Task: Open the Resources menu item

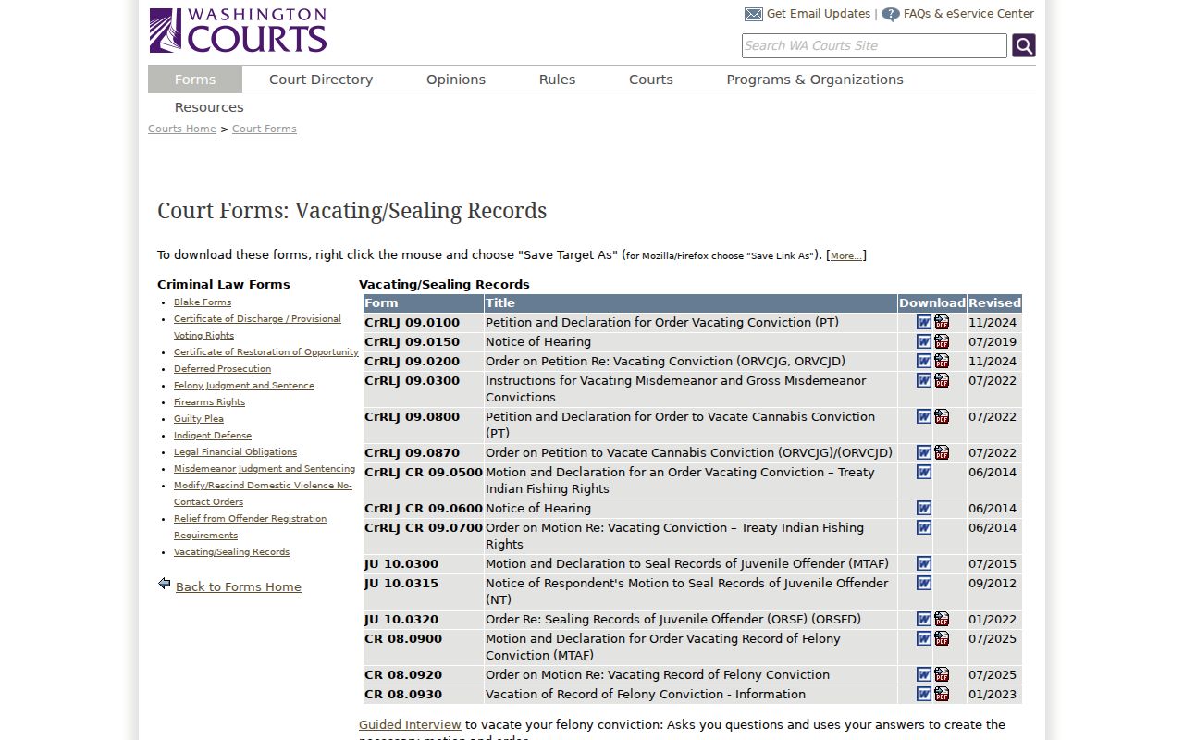Action: pyautogui.click(x=209, y=107)
